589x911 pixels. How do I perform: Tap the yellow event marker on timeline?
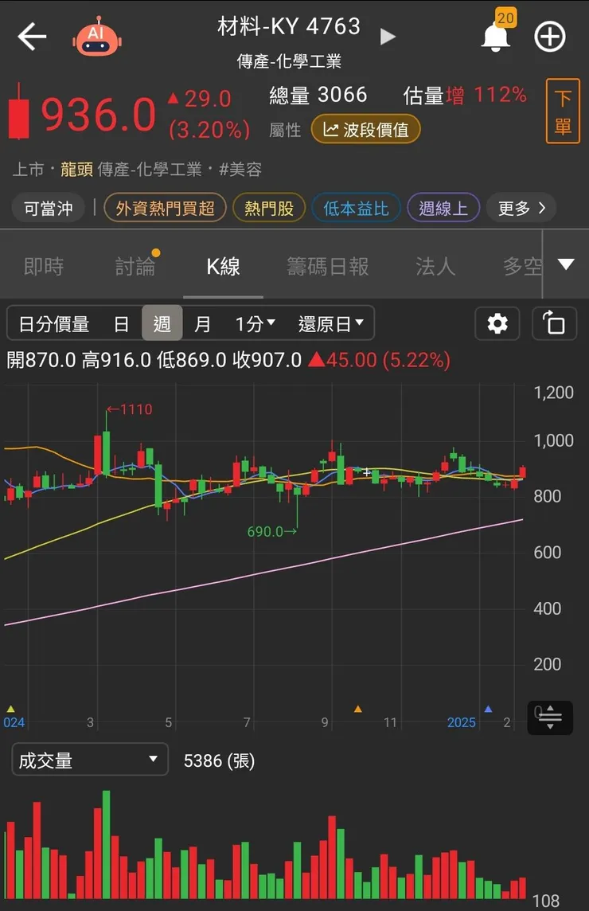point(10,709)
